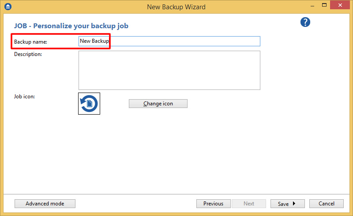Click the 'JOB - Personalize your backup job' heading
353x216 pixels.
click(x=71, y=26)
